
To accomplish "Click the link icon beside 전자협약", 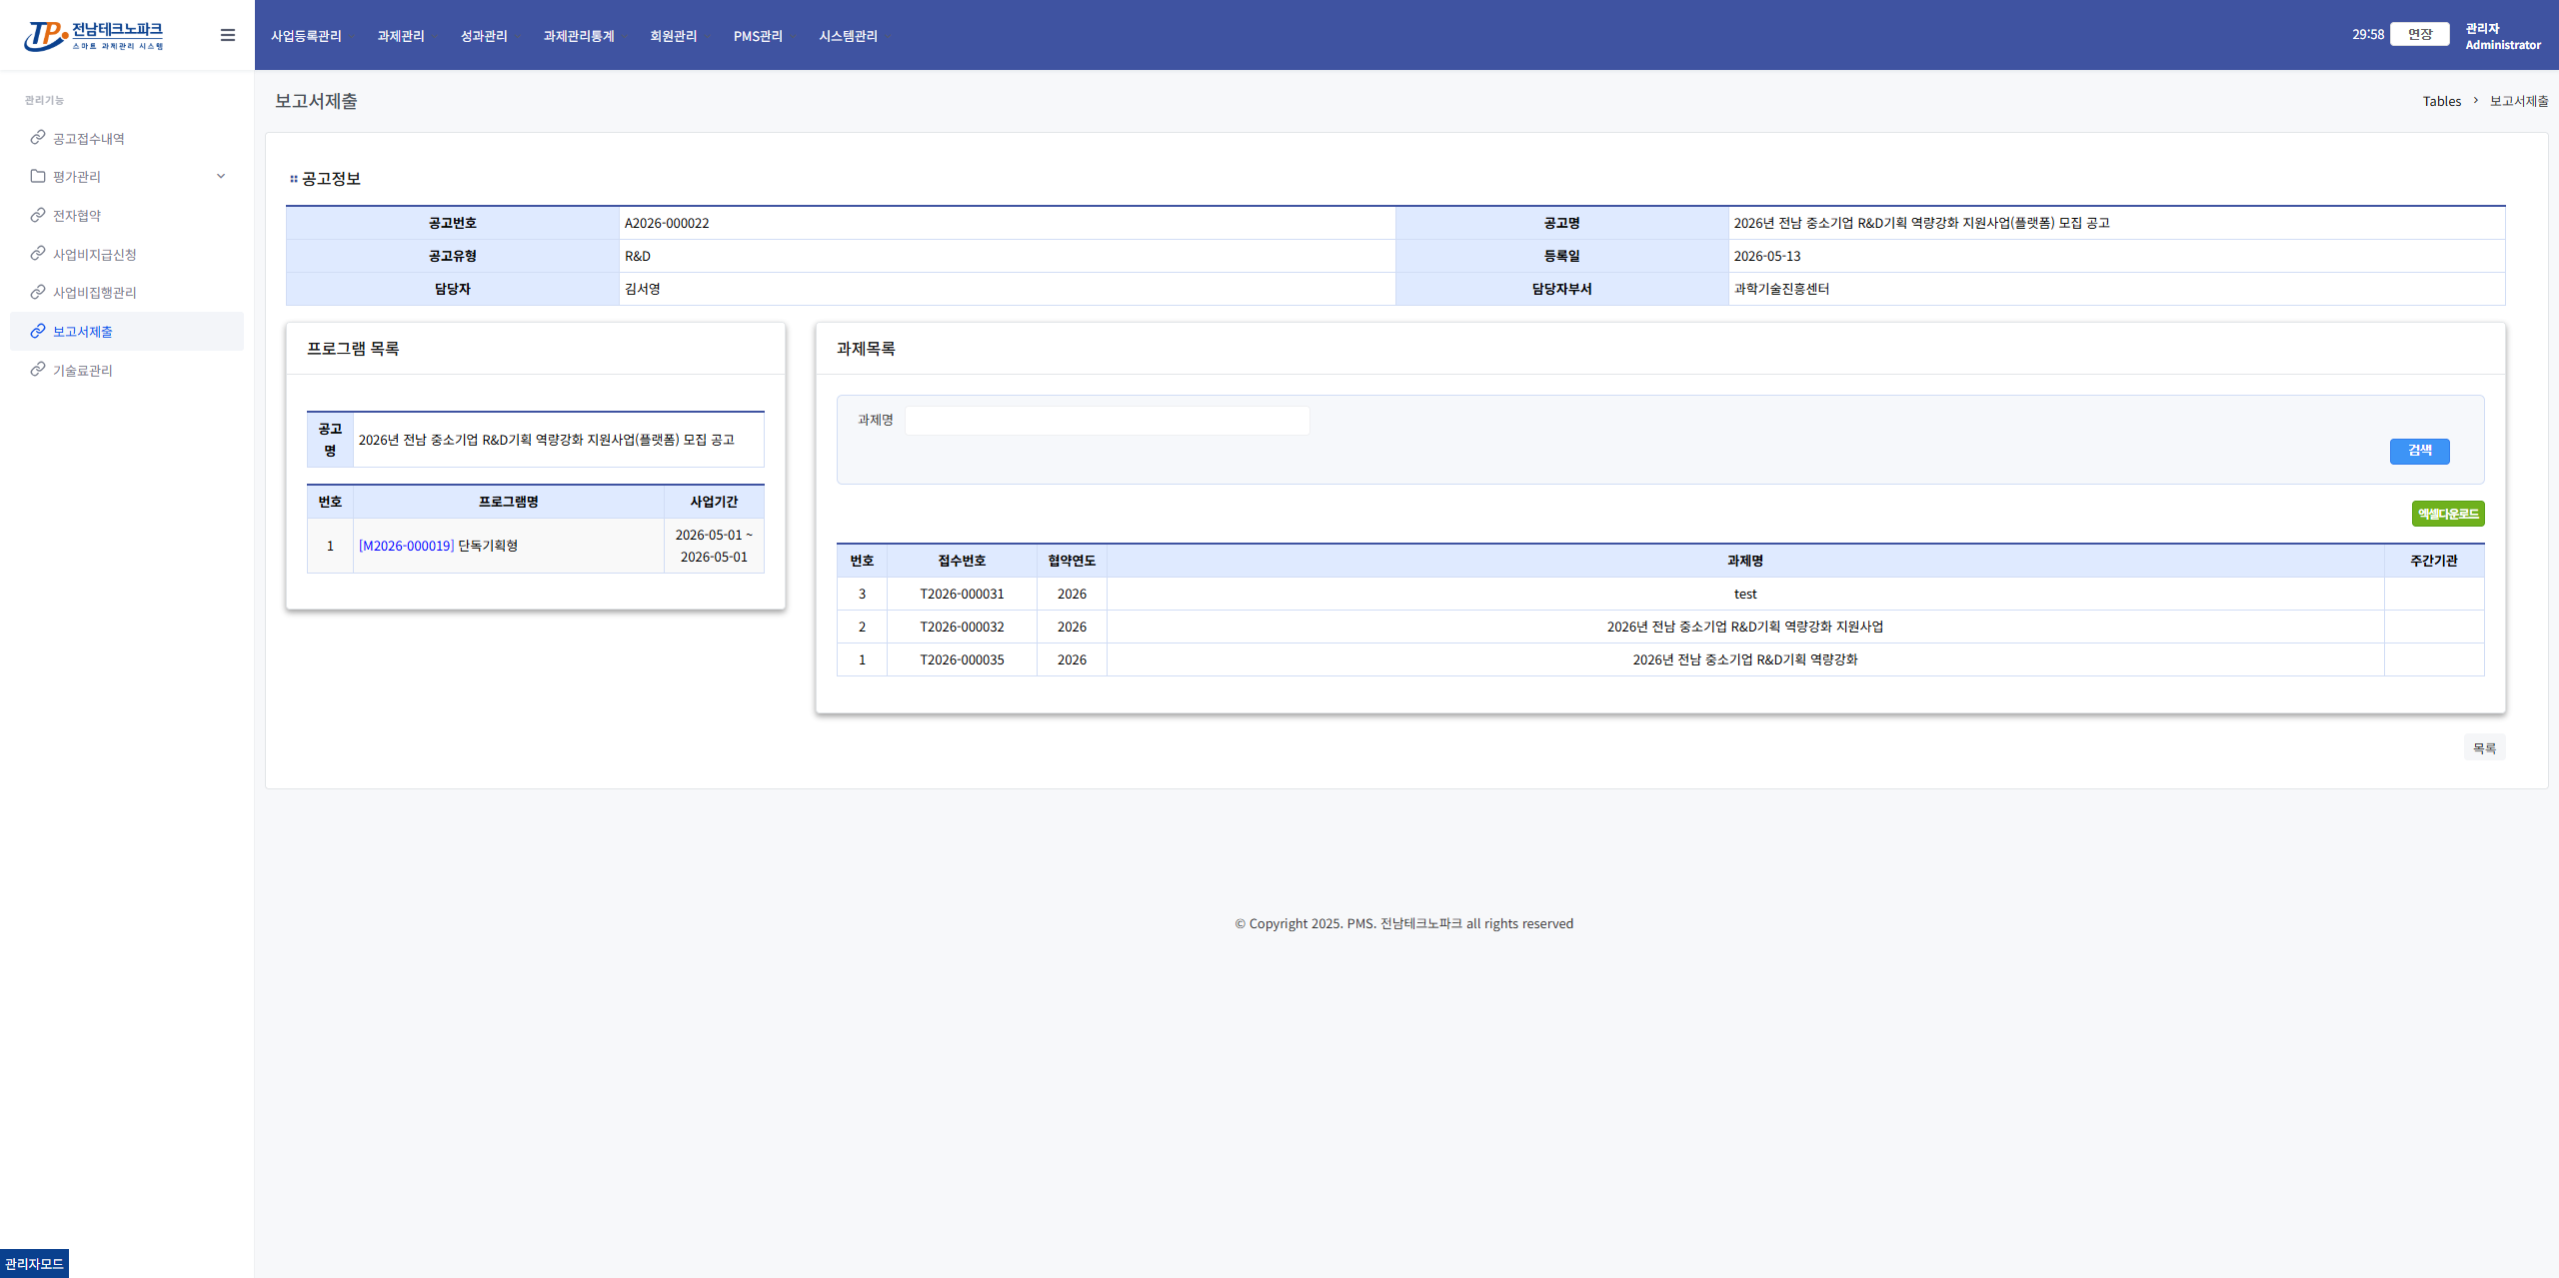I will coord(38,215).
